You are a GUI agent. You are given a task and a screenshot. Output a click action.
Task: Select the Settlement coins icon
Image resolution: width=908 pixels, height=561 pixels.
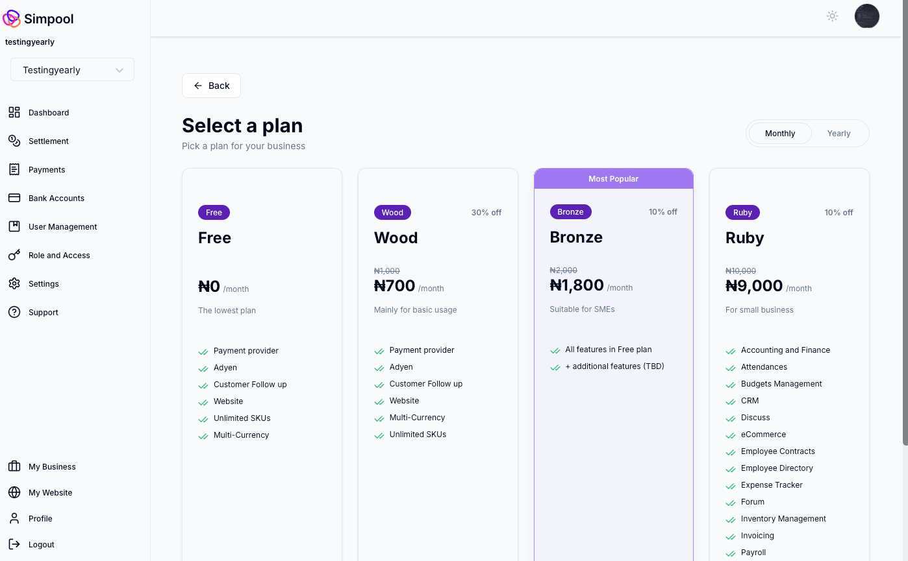(x=14, y=141)
